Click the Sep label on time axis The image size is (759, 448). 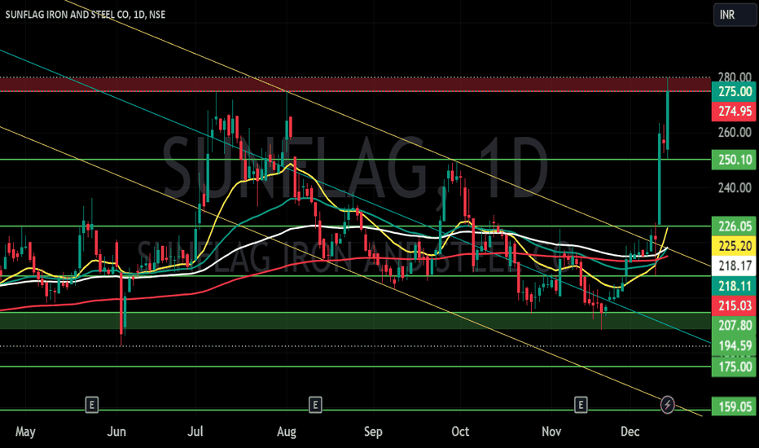tap(373, 432)
